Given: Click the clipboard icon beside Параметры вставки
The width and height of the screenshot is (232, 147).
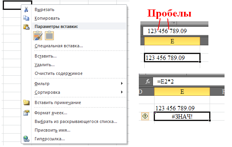Looking at the screenshot, I should tap(26, 27).
